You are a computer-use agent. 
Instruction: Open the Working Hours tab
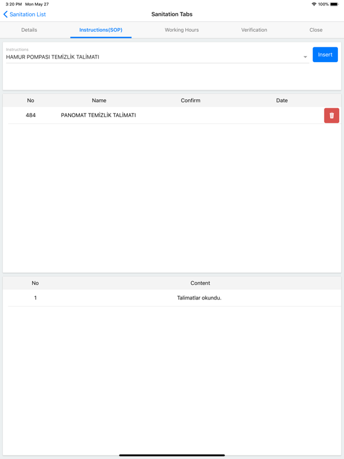coord(182,30)
